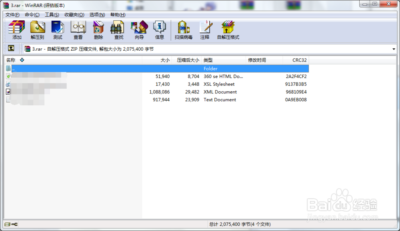
Task: Select the Text Document file icon
Action: 8,100
